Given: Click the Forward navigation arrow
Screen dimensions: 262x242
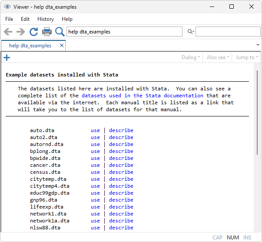Looking at the screenshot, I should 20,32.
